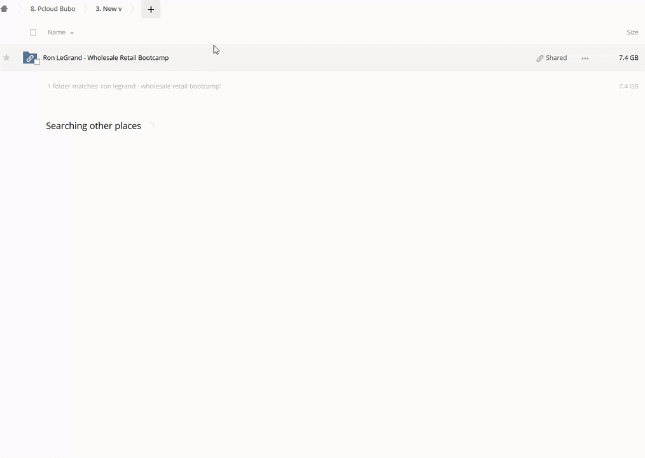Viewport: 645px width, 458px height.
Task: Click the chain link icon beside Shared
Action: 539,58
